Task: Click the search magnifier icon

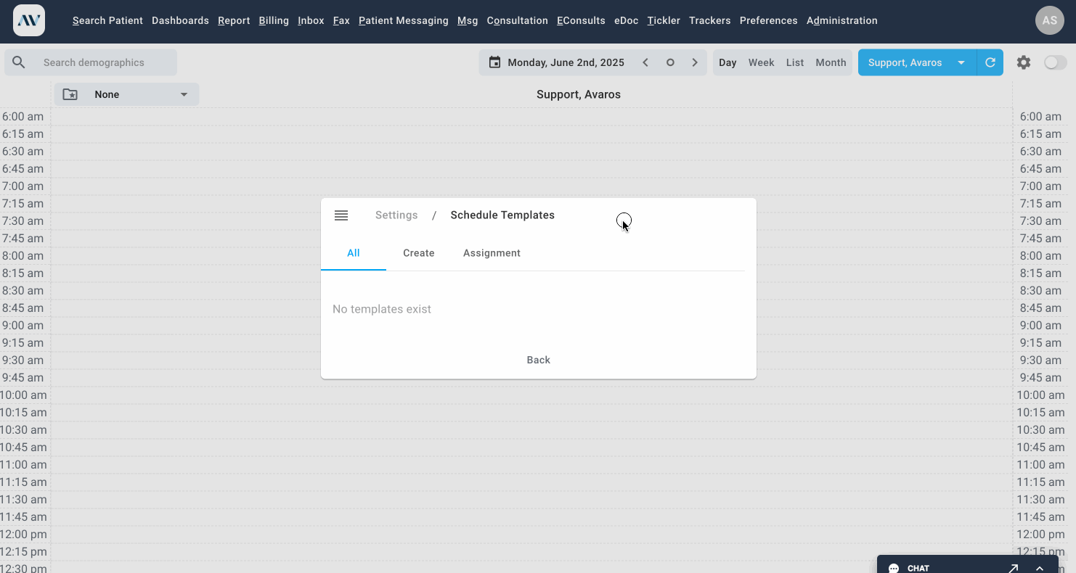Action: (19, 62)
